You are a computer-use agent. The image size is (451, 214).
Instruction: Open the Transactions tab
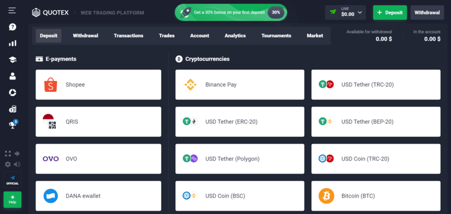tap(129, 35)
